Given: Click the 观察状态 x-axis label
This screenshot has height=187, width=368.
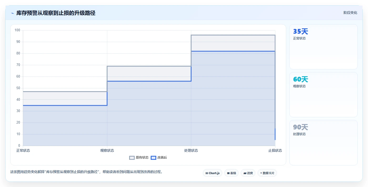Looking at the screenshot, I should tap(107, 150).
